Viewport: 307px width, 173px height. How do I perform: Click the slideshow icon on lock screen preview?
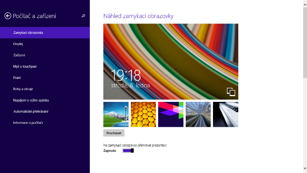click(231, 91)
